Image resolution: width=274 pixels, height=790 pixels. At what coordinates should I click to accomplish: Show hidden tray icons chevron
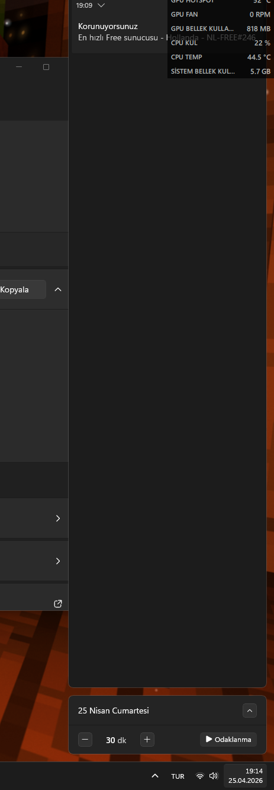point(155,776)
